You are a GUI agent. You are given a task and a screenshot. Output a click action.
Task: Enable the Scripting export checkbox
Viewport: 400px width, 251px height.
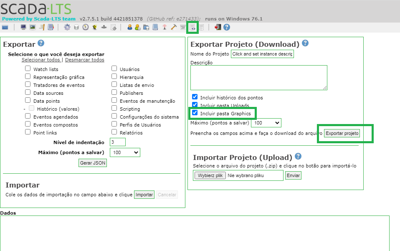pos(114,109)
